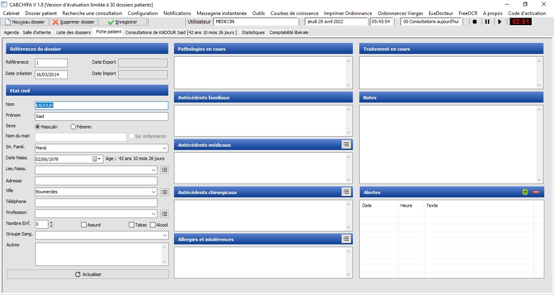
Task: Expand the Sit. Famil. dropdown
Action: [164, 148]
